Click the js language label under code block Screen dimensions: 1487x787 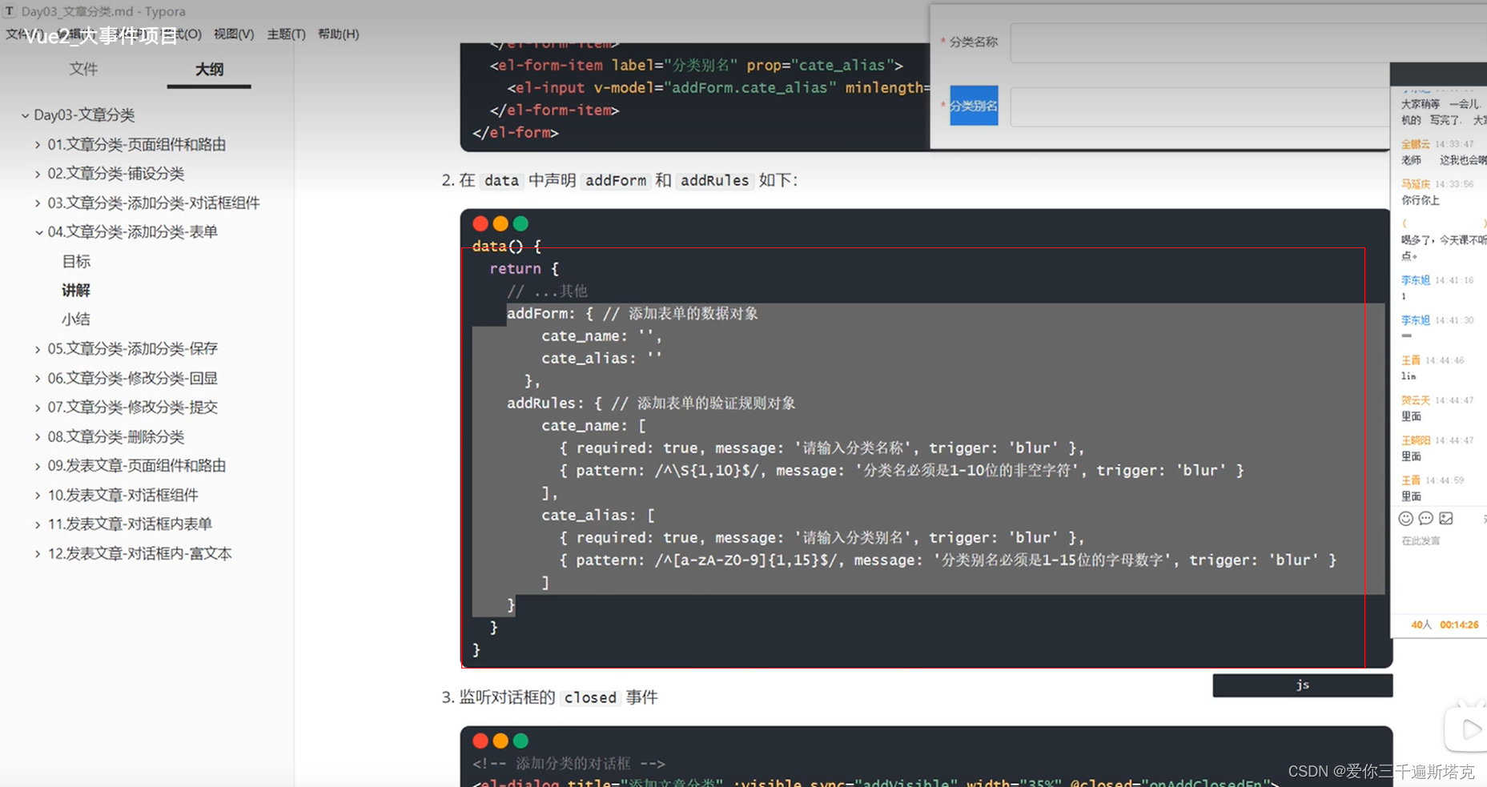tap(1302, 685)
